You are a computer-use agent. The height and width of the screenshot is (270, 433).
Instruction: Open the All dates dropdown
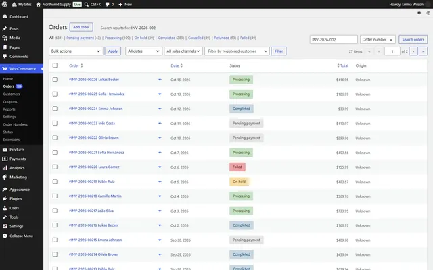[143, 51]
